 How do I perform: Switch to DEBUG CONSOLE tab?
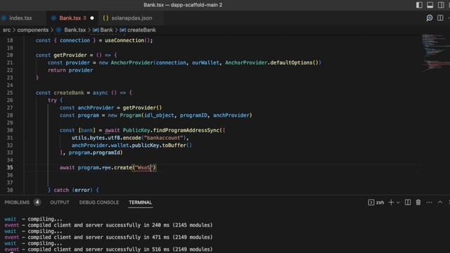pyautogui.click(x=99, y=202)
